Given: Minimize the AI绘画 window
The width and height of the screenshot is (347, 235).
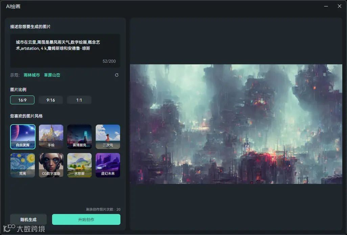Looking at the screenshot, I should (x=326, y=6).
